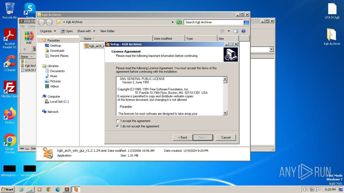Open Google Chrome desktop icon
Viewport: 344px width, 193px height.
point(10,144)
